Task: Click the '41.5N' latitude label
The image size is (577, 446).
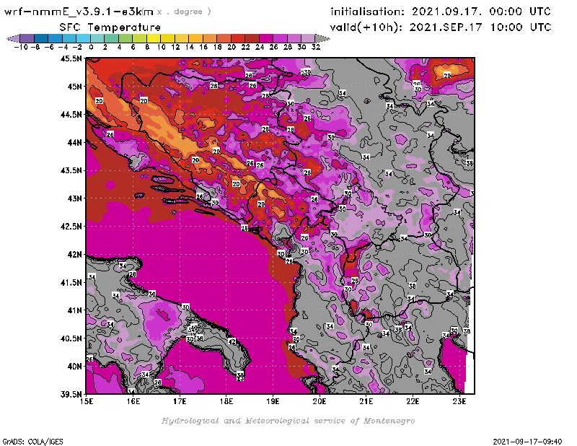Action: (x=71, y=282)
